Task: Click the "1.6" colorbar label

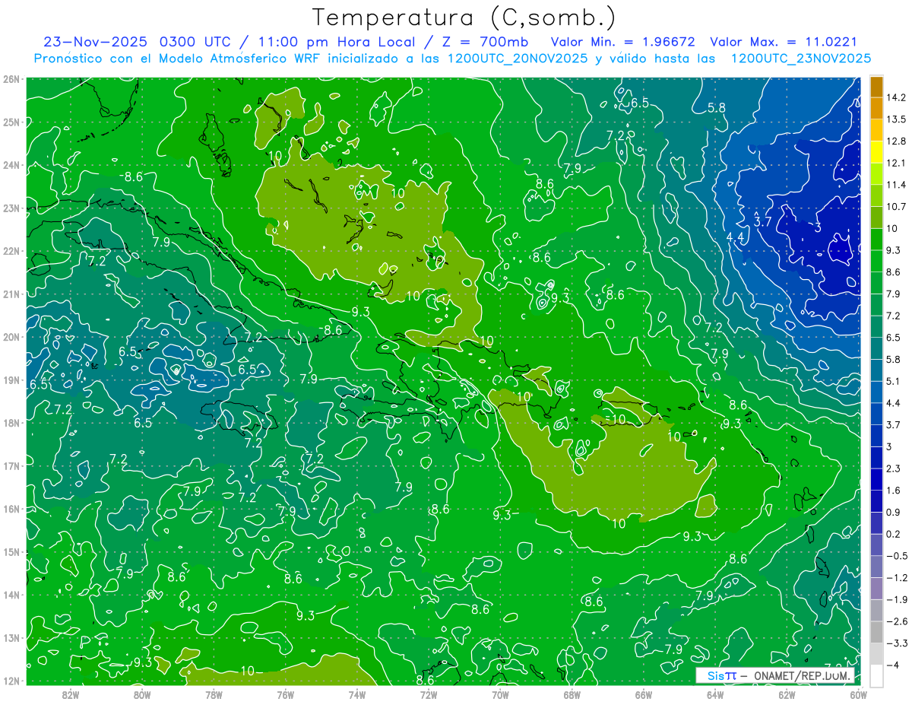Action: 893,491
